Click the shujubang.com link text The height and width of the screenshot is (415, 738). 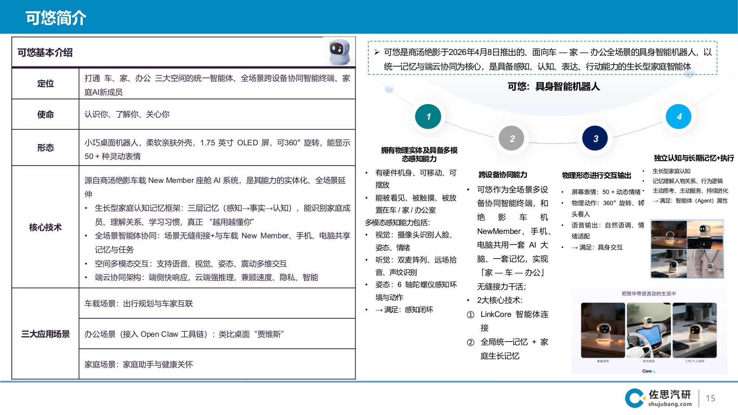tap(670, 404)
